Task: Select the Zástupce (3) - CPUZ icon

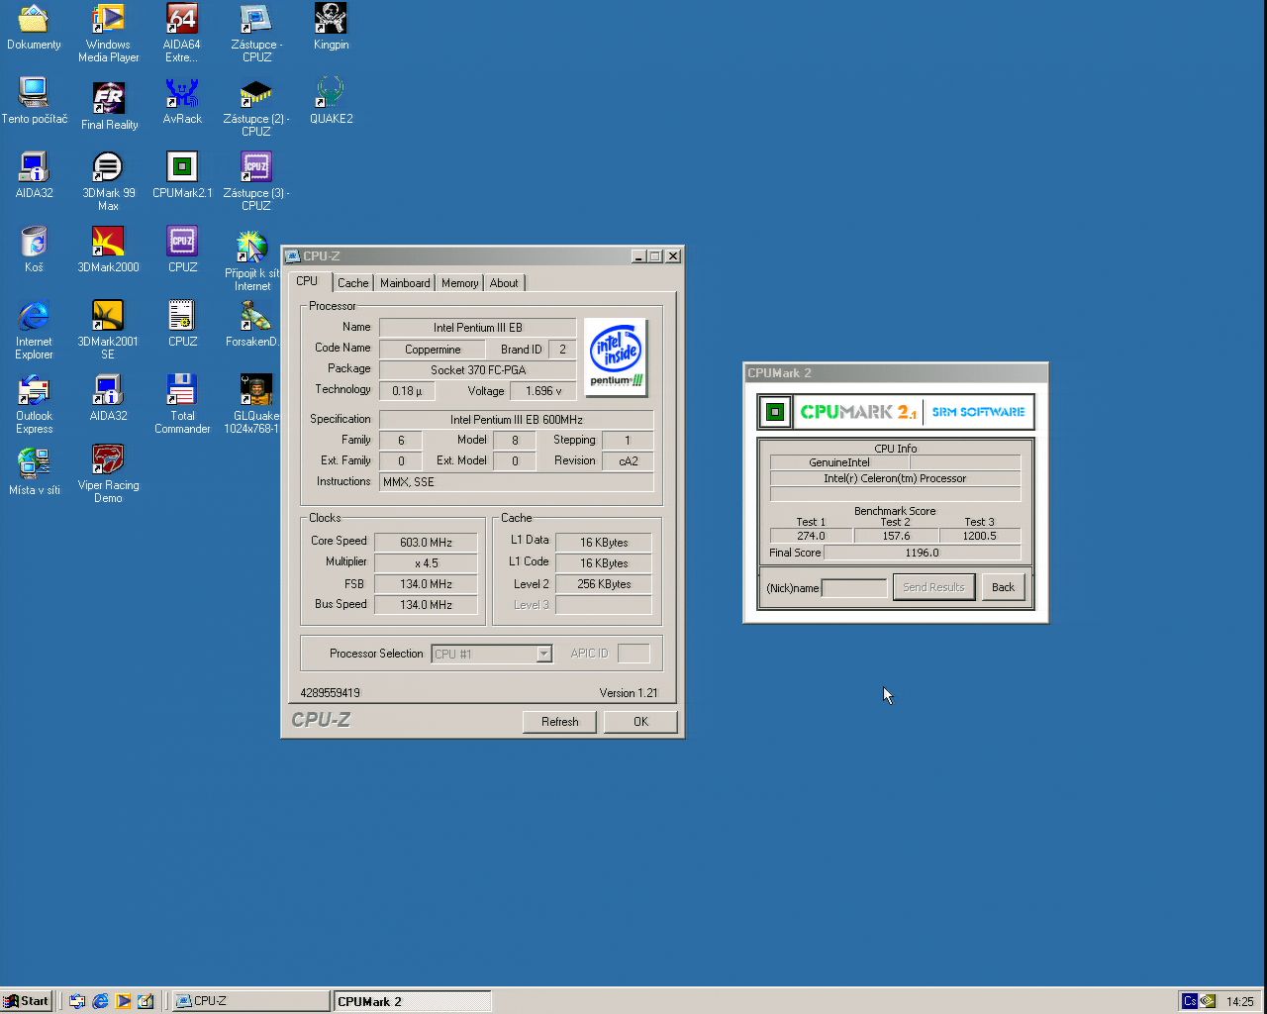Action: pos(255,181)
